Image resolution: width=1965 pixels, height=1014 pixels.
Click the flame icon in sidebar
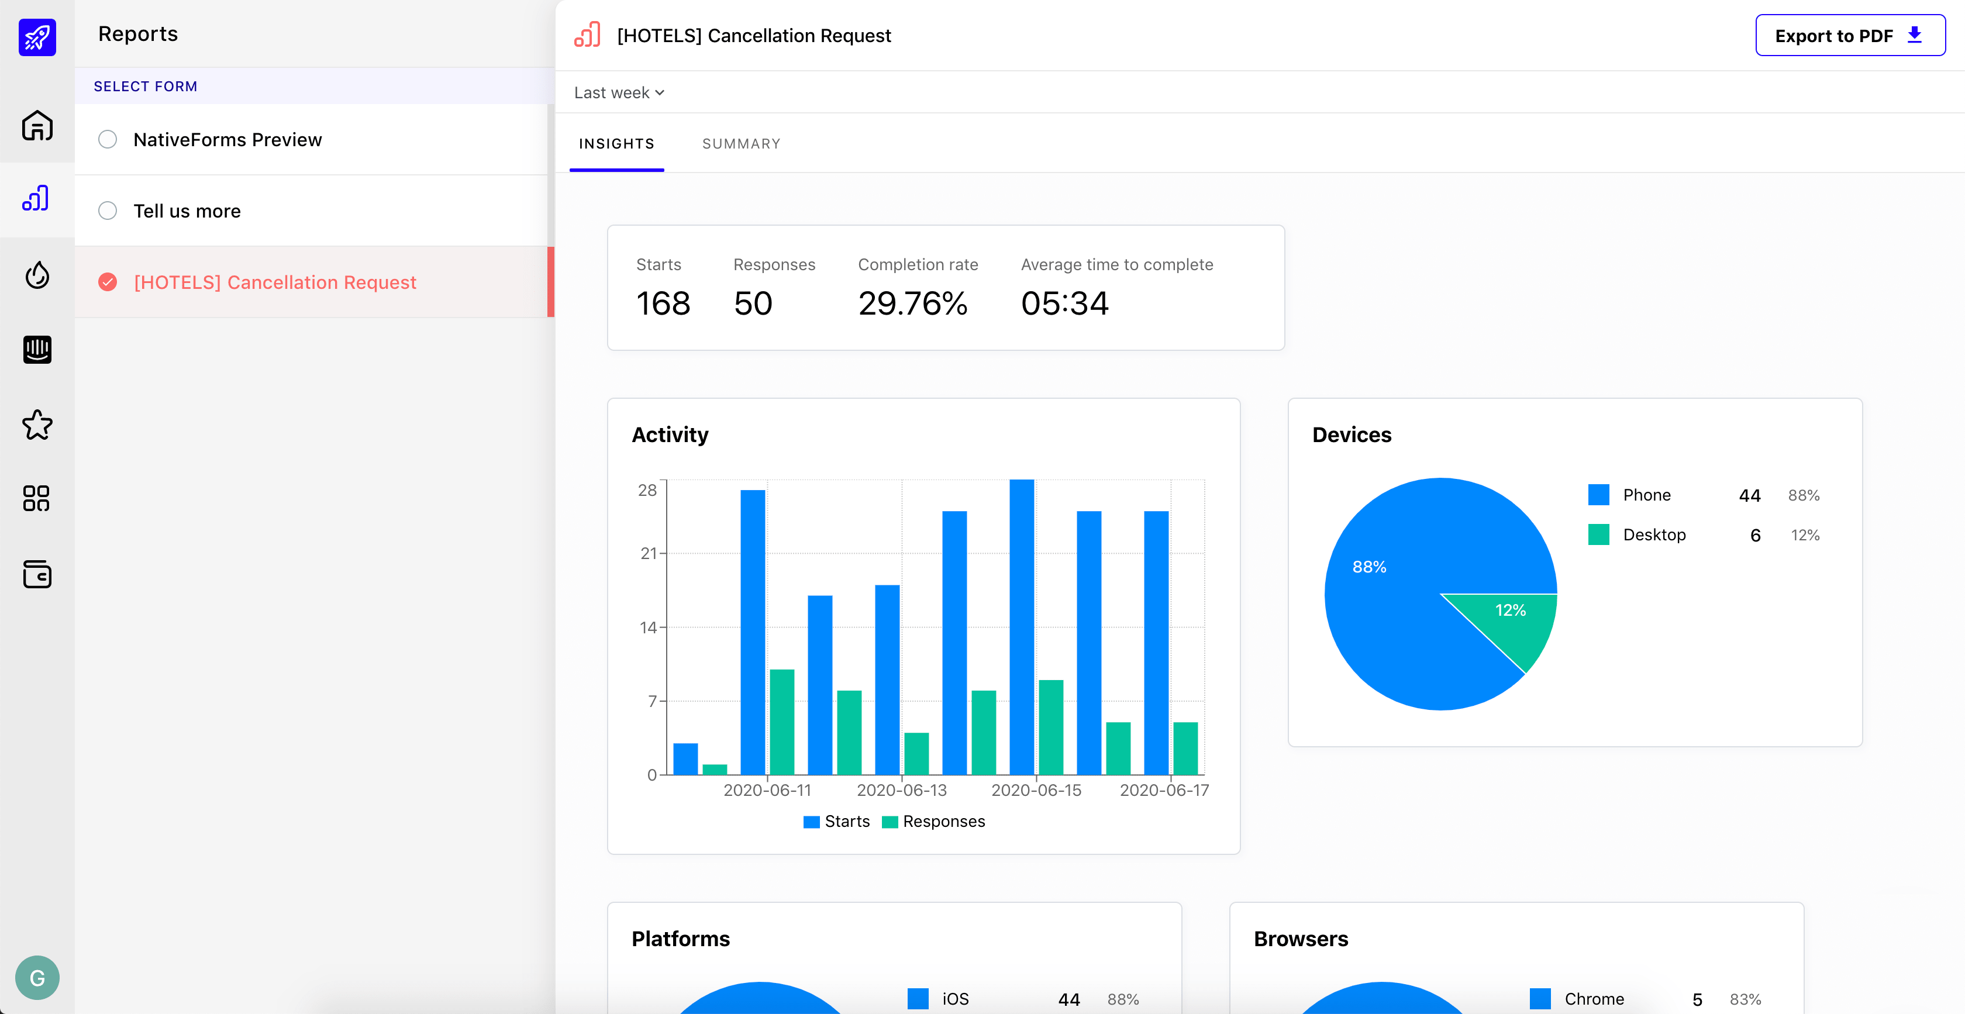point(37,275)
